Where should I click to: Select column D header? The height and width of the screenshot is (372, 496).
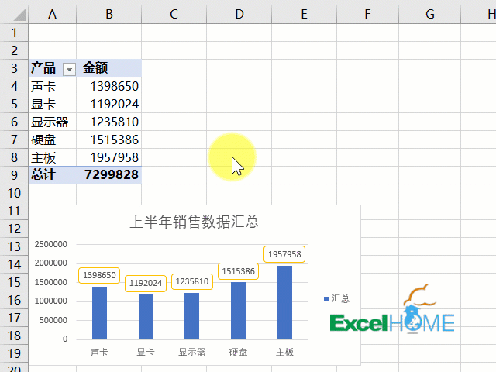tap(239, 14)
